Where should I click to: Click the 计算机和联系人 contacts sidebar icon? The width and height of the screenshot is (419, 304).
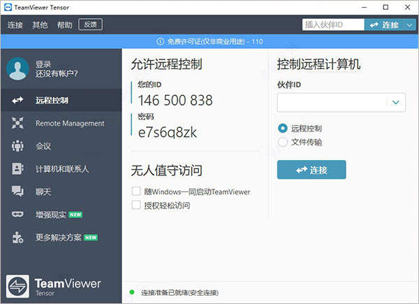point(17,168)
